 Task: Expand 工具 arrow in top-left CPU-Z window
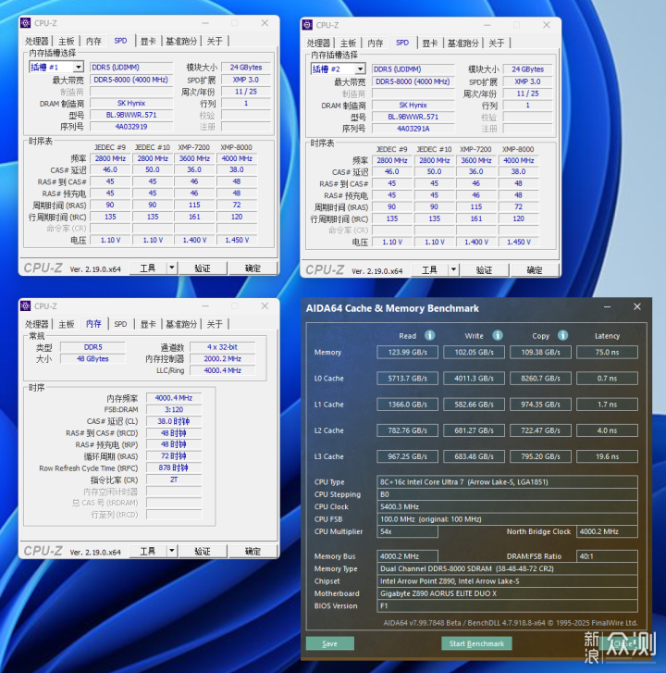[171, 268]
